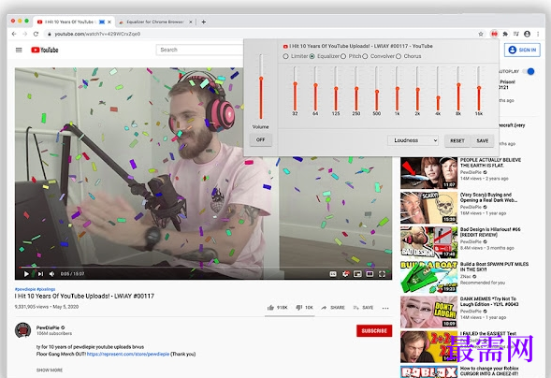Click the browser back arrow
Image resolution: width=551 pixels, height=378 pixels.
[x=14, y=34]
